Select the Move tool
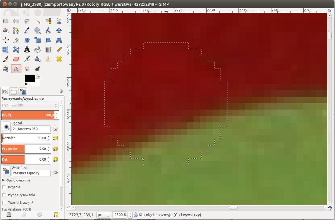 (59, 30)
